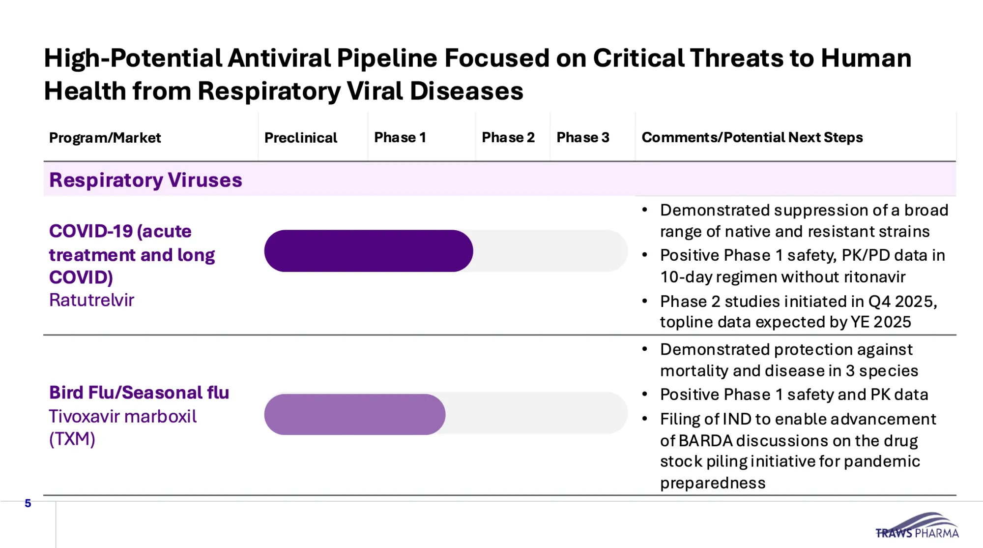Click the Comments/Potential Next Steps header
Viewport: 983px width, 548px height.
752,137
